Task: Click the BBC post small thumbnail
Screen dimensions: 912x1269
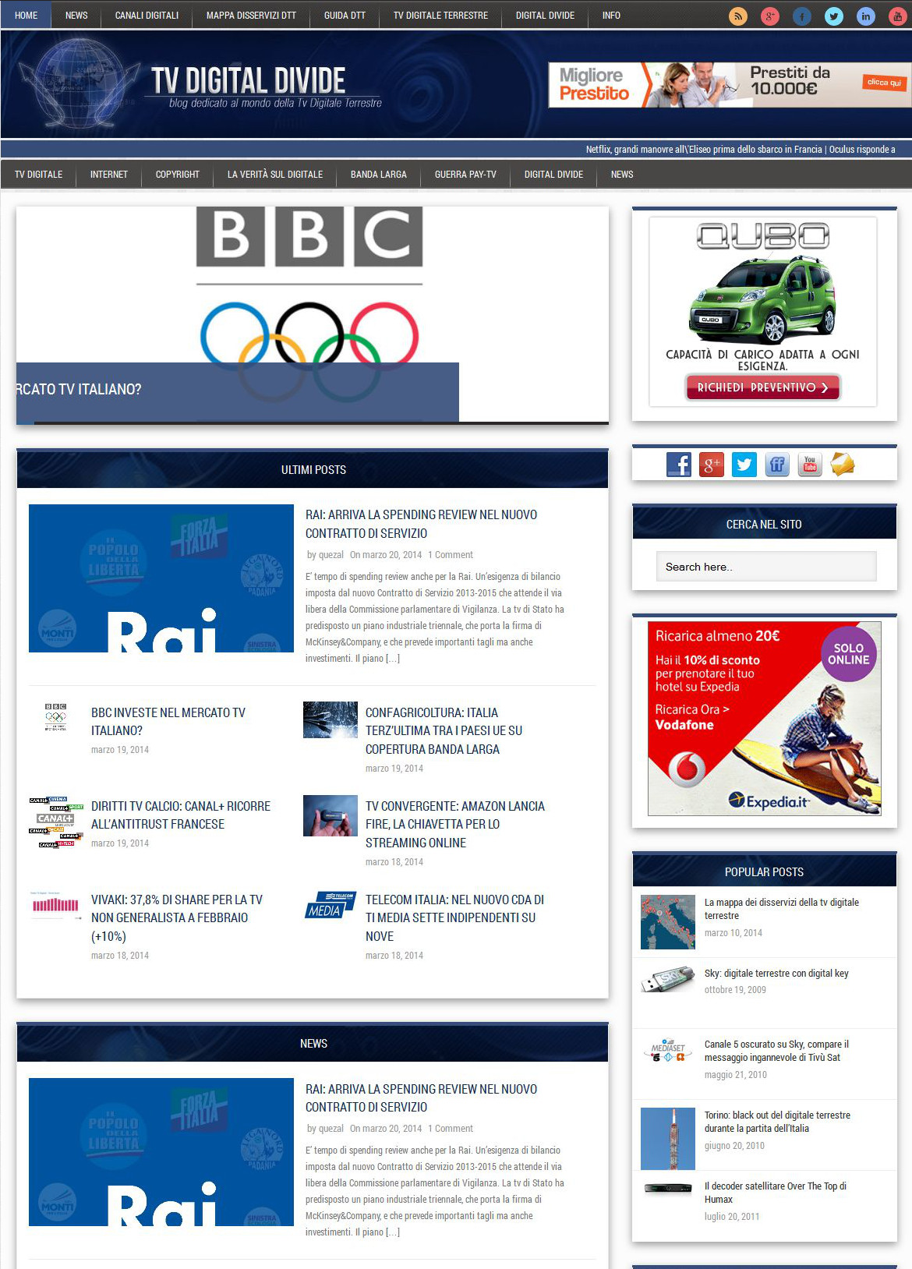Action: coord(55,717)
